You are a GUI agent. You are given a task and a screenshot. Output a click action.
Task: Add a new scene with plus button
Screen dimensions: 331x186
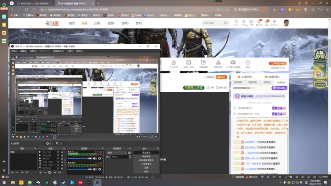pyautogui.click(x=12, y=172)
